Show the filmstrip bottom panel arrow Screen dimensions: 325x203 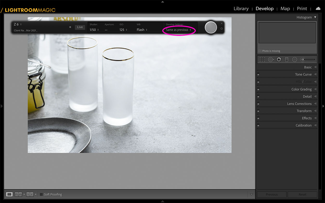pyautogui.click(x=162, y=201)
